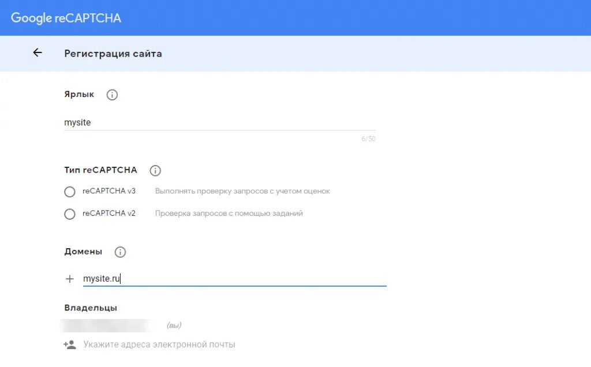Select the reCAPTCHA v2 radio button
Viewport: 591px width, 367px height.
pos(70,214)
